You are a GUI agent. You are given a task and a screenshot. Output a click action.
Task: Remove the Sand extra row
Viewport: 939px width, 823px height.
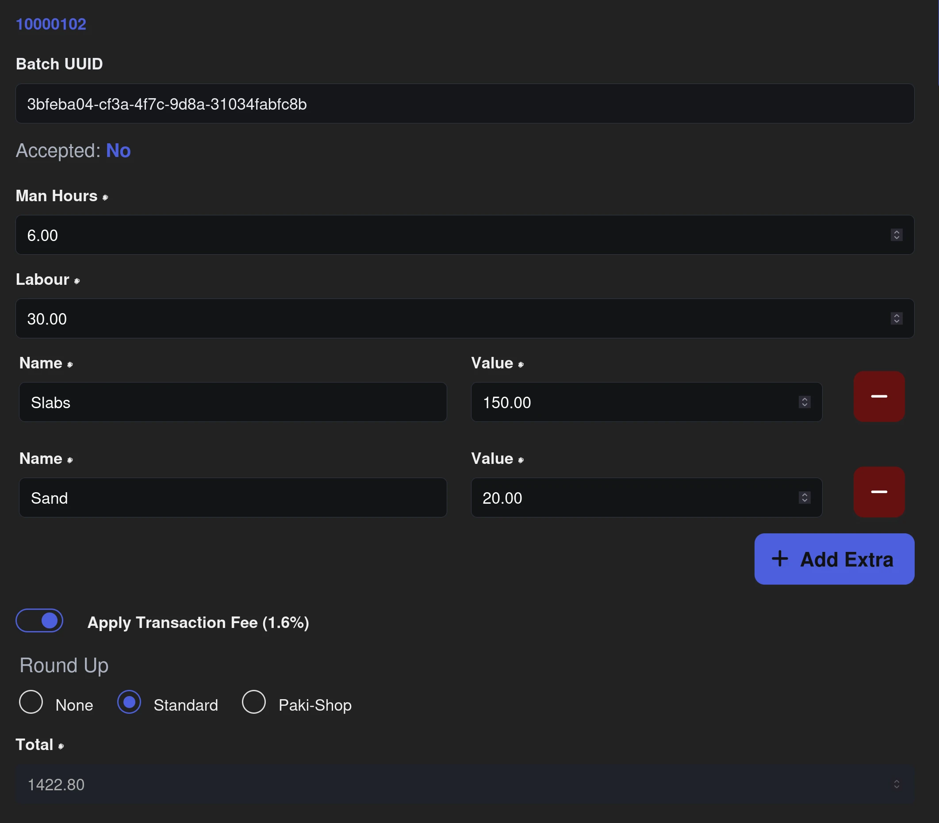(x=879, y=492)
